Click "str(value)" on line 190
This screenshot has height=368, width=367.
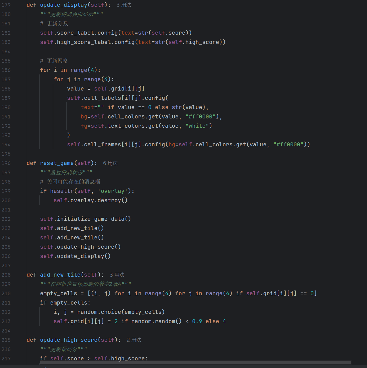coord(189,107)
